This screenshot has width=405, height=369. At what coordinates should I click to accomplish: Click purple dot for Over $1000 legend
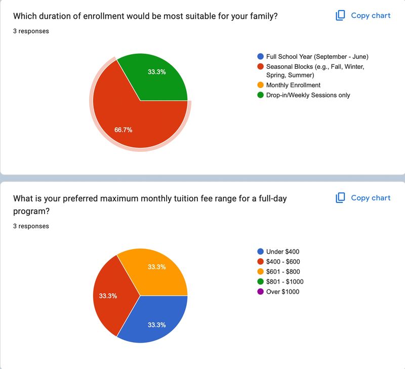pos(260,292)
